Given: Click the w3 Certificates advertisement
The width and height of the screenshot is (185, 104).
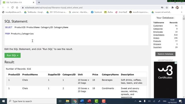Looking at the screenshot, I should point(165,80).
